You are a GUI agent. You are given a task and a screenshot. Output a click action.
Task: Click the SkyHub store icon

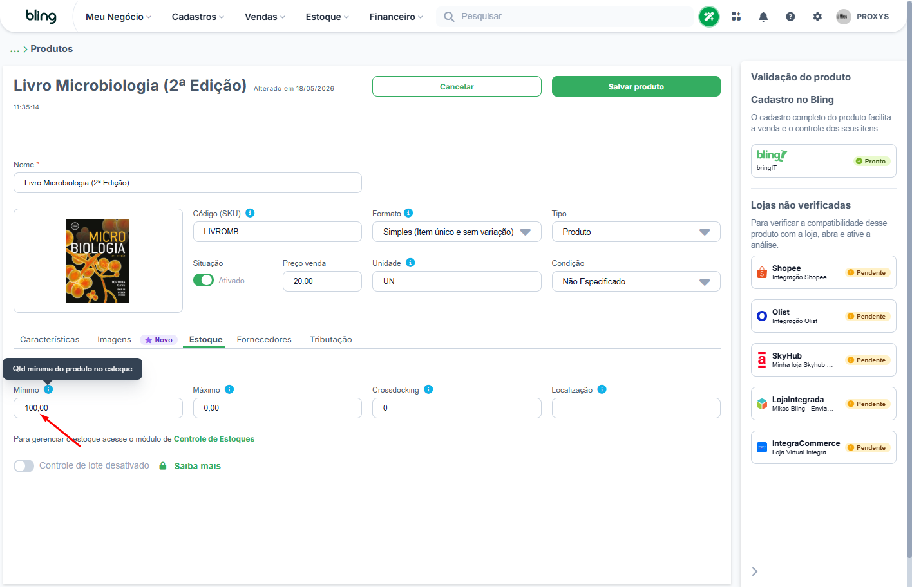[x=762, y=360]
